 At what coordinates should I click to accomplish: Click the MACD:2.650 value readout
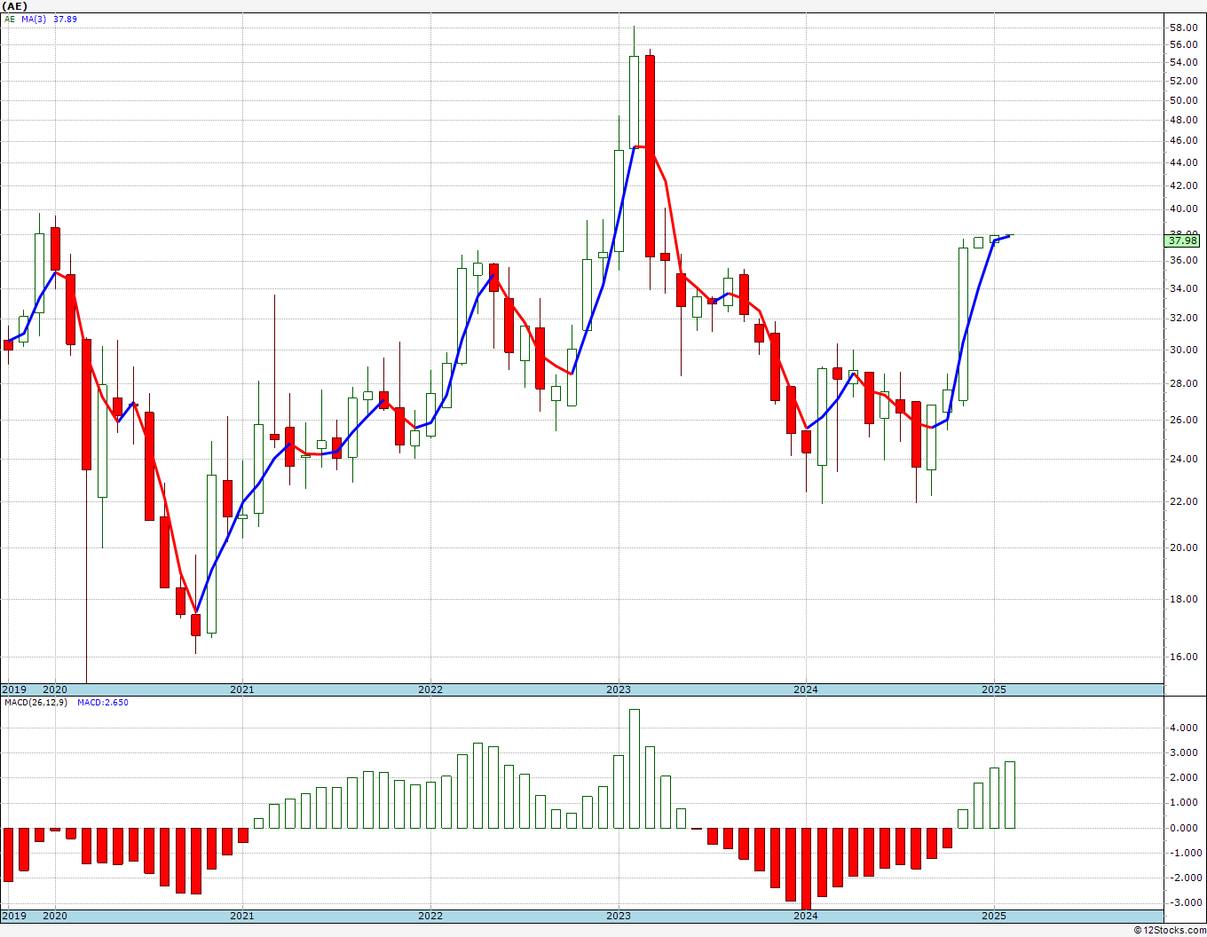(x=102, y=702)
